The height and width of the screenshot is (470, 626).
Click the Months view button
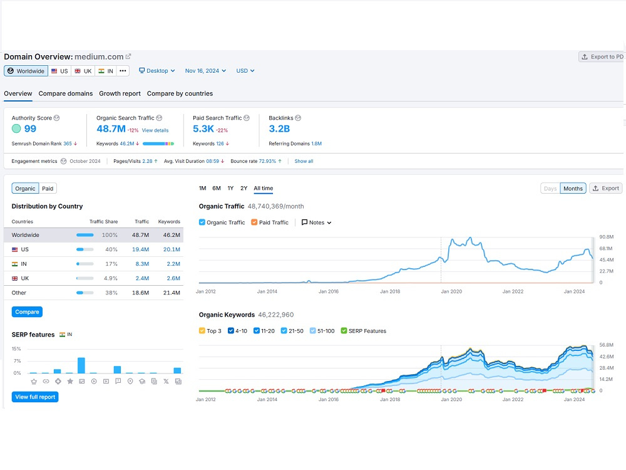[573, 188]
